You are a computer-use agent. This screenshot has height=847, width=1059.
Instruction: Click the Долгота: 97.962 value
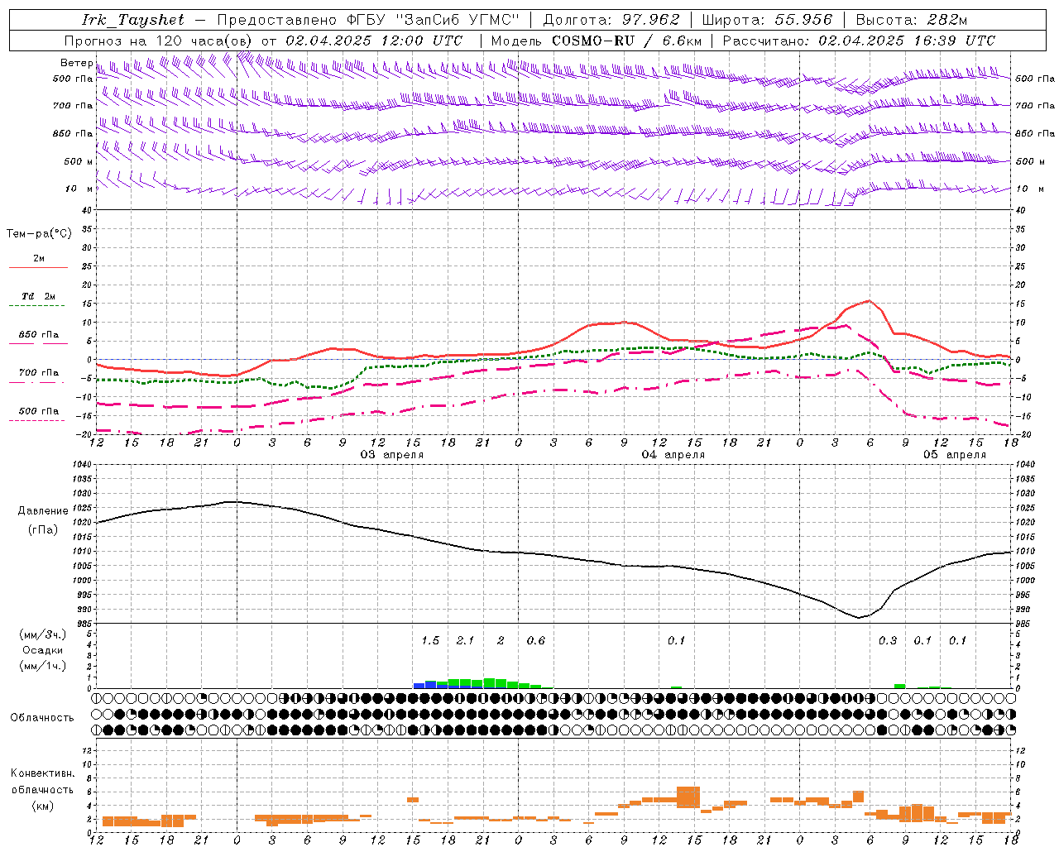coord(611,20)
